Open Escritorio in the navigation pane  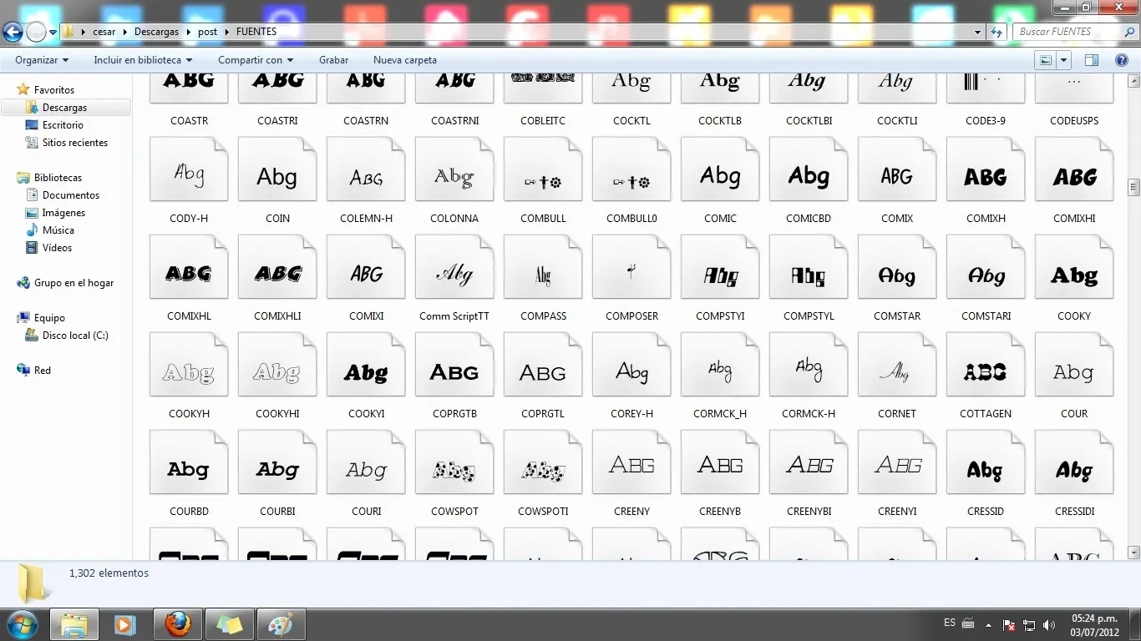(63, 125)
